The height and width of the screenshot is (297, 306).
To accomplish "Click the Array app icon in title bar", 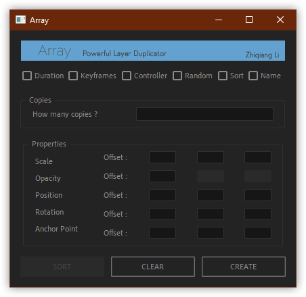I will pyautogui.click(x=20, y=20).
